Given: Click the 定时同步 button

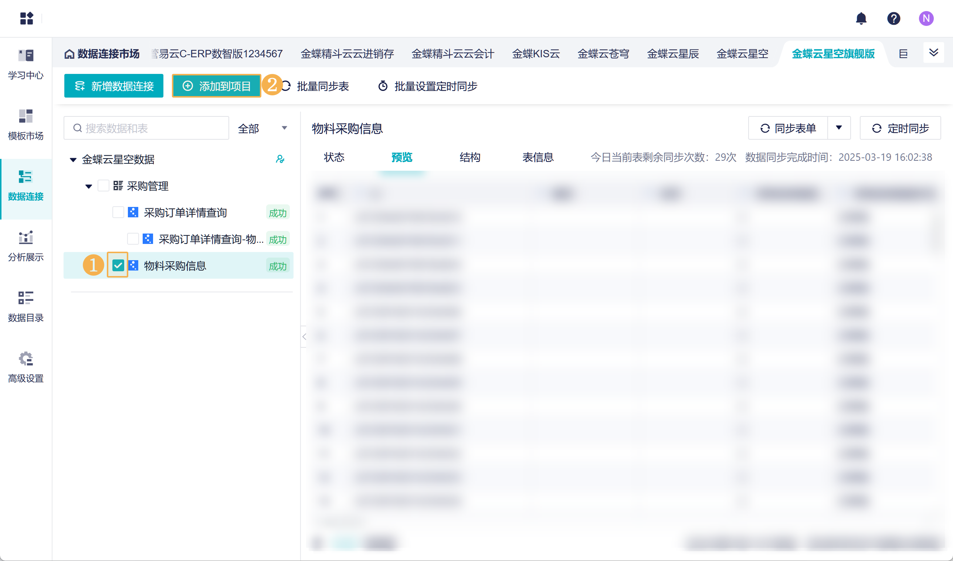Looking at the screenshot, I should [900, 129].
